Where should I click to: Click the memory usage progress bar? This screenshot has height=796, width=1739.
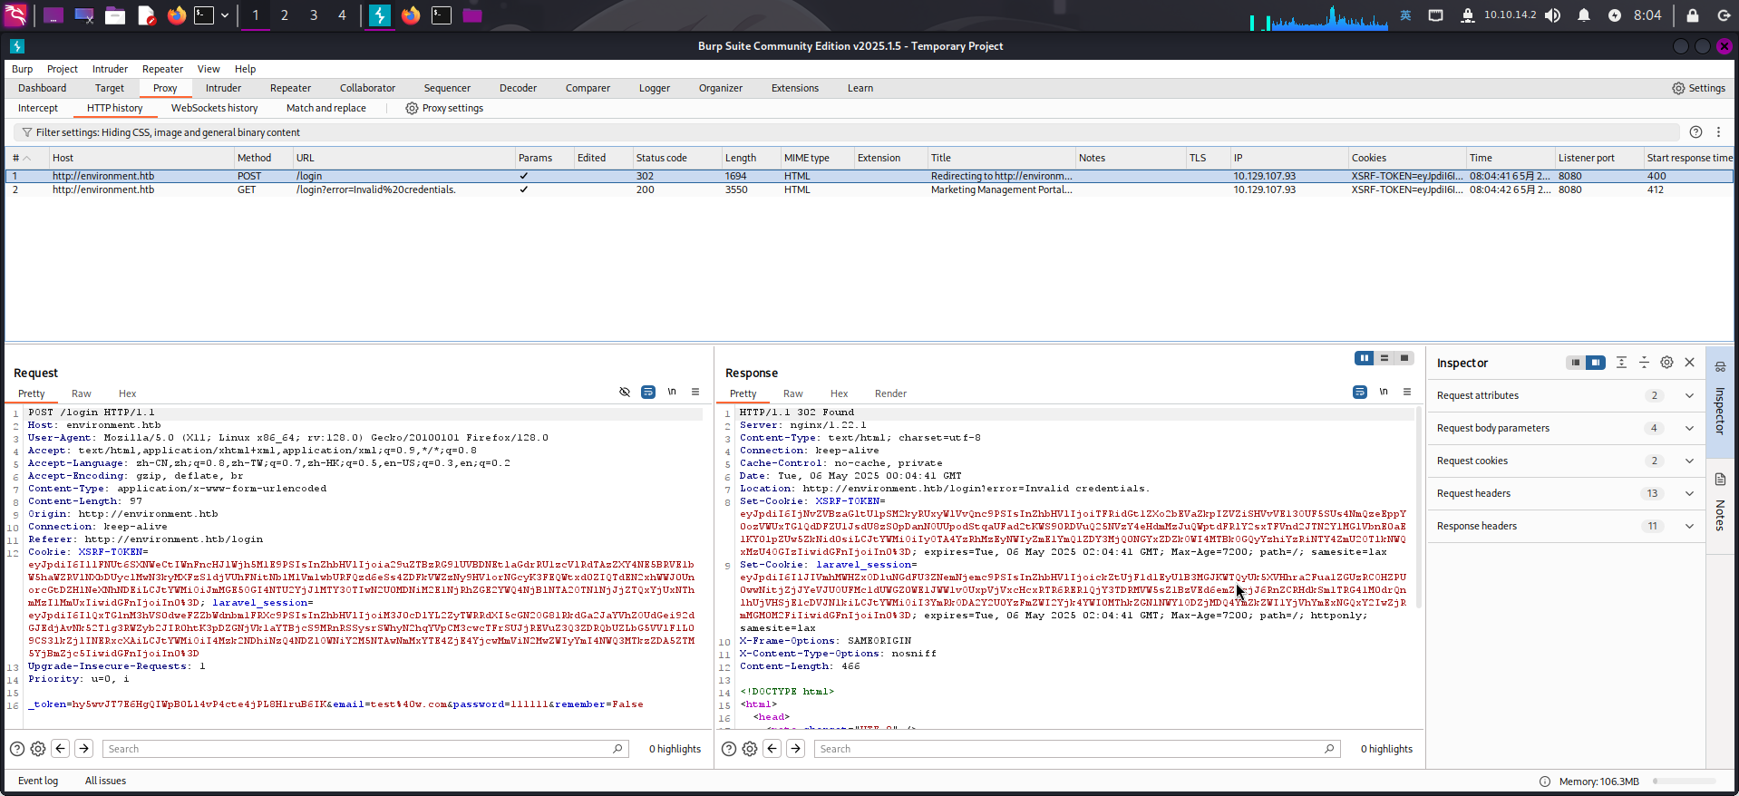point(1685,781)
